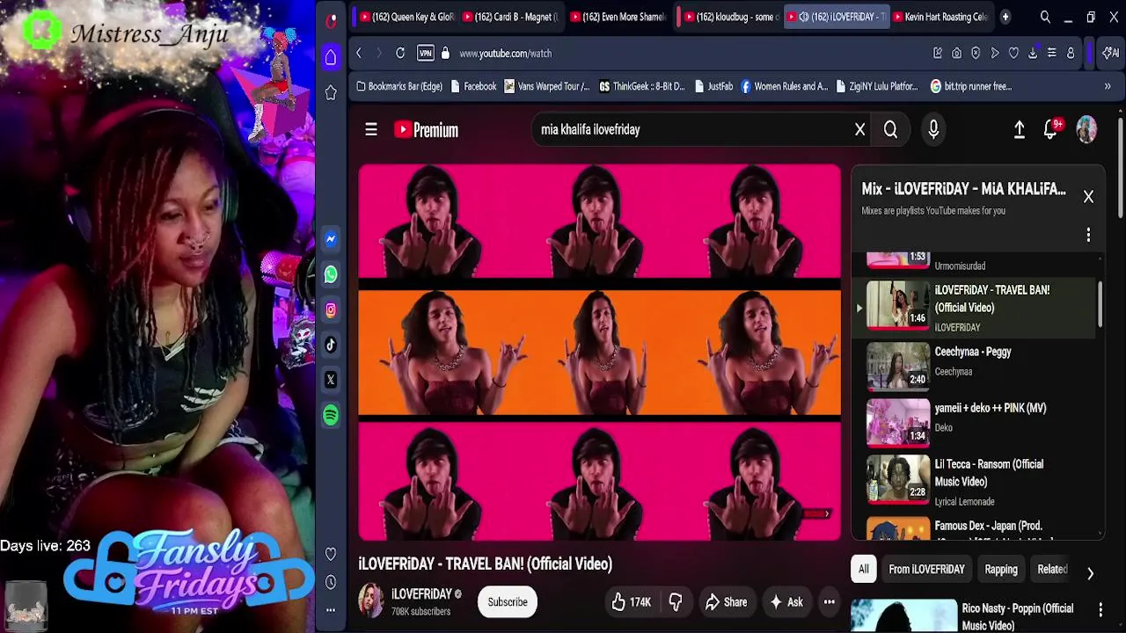Viewport: 1126px width, 633px height.
Task: Open TikTok in the sidebar
Action: coord(331,345)
